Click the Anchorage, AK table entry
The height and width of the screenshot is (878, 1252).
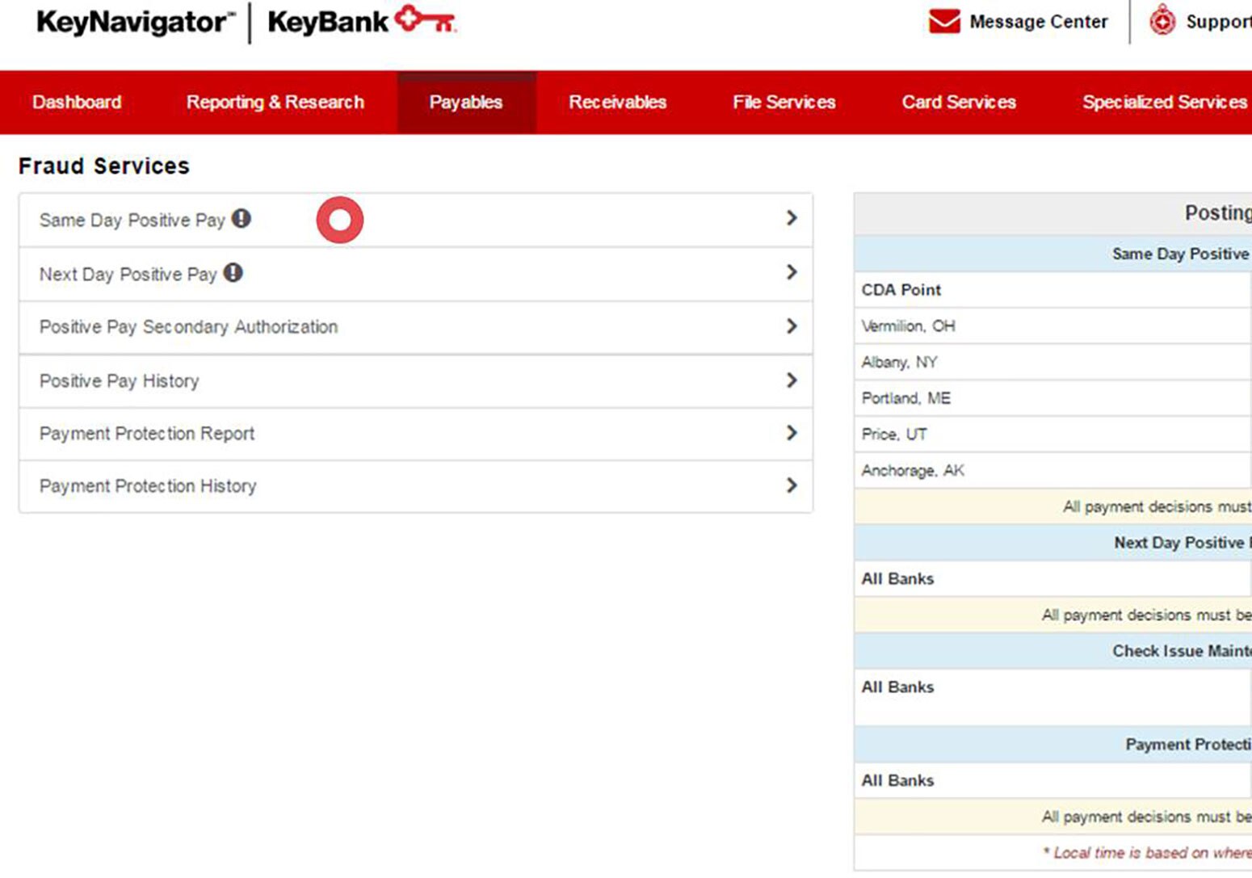point(912,470)
